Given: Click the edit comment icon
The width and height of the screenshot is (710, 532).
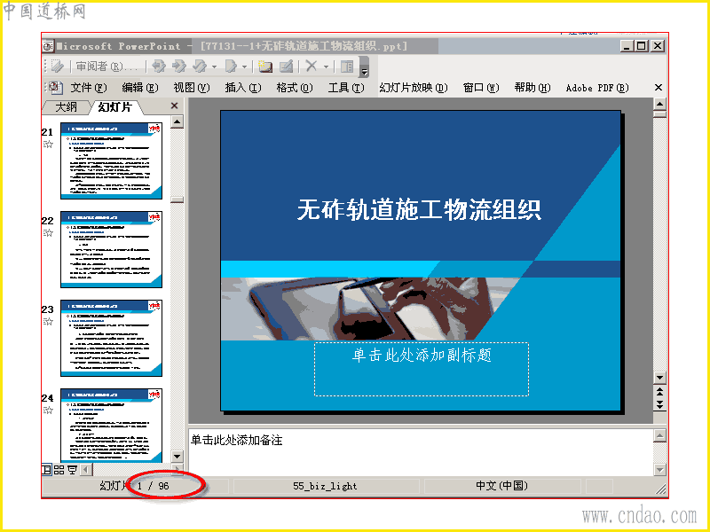Looking at the screenshot, I should coord(286,66).
